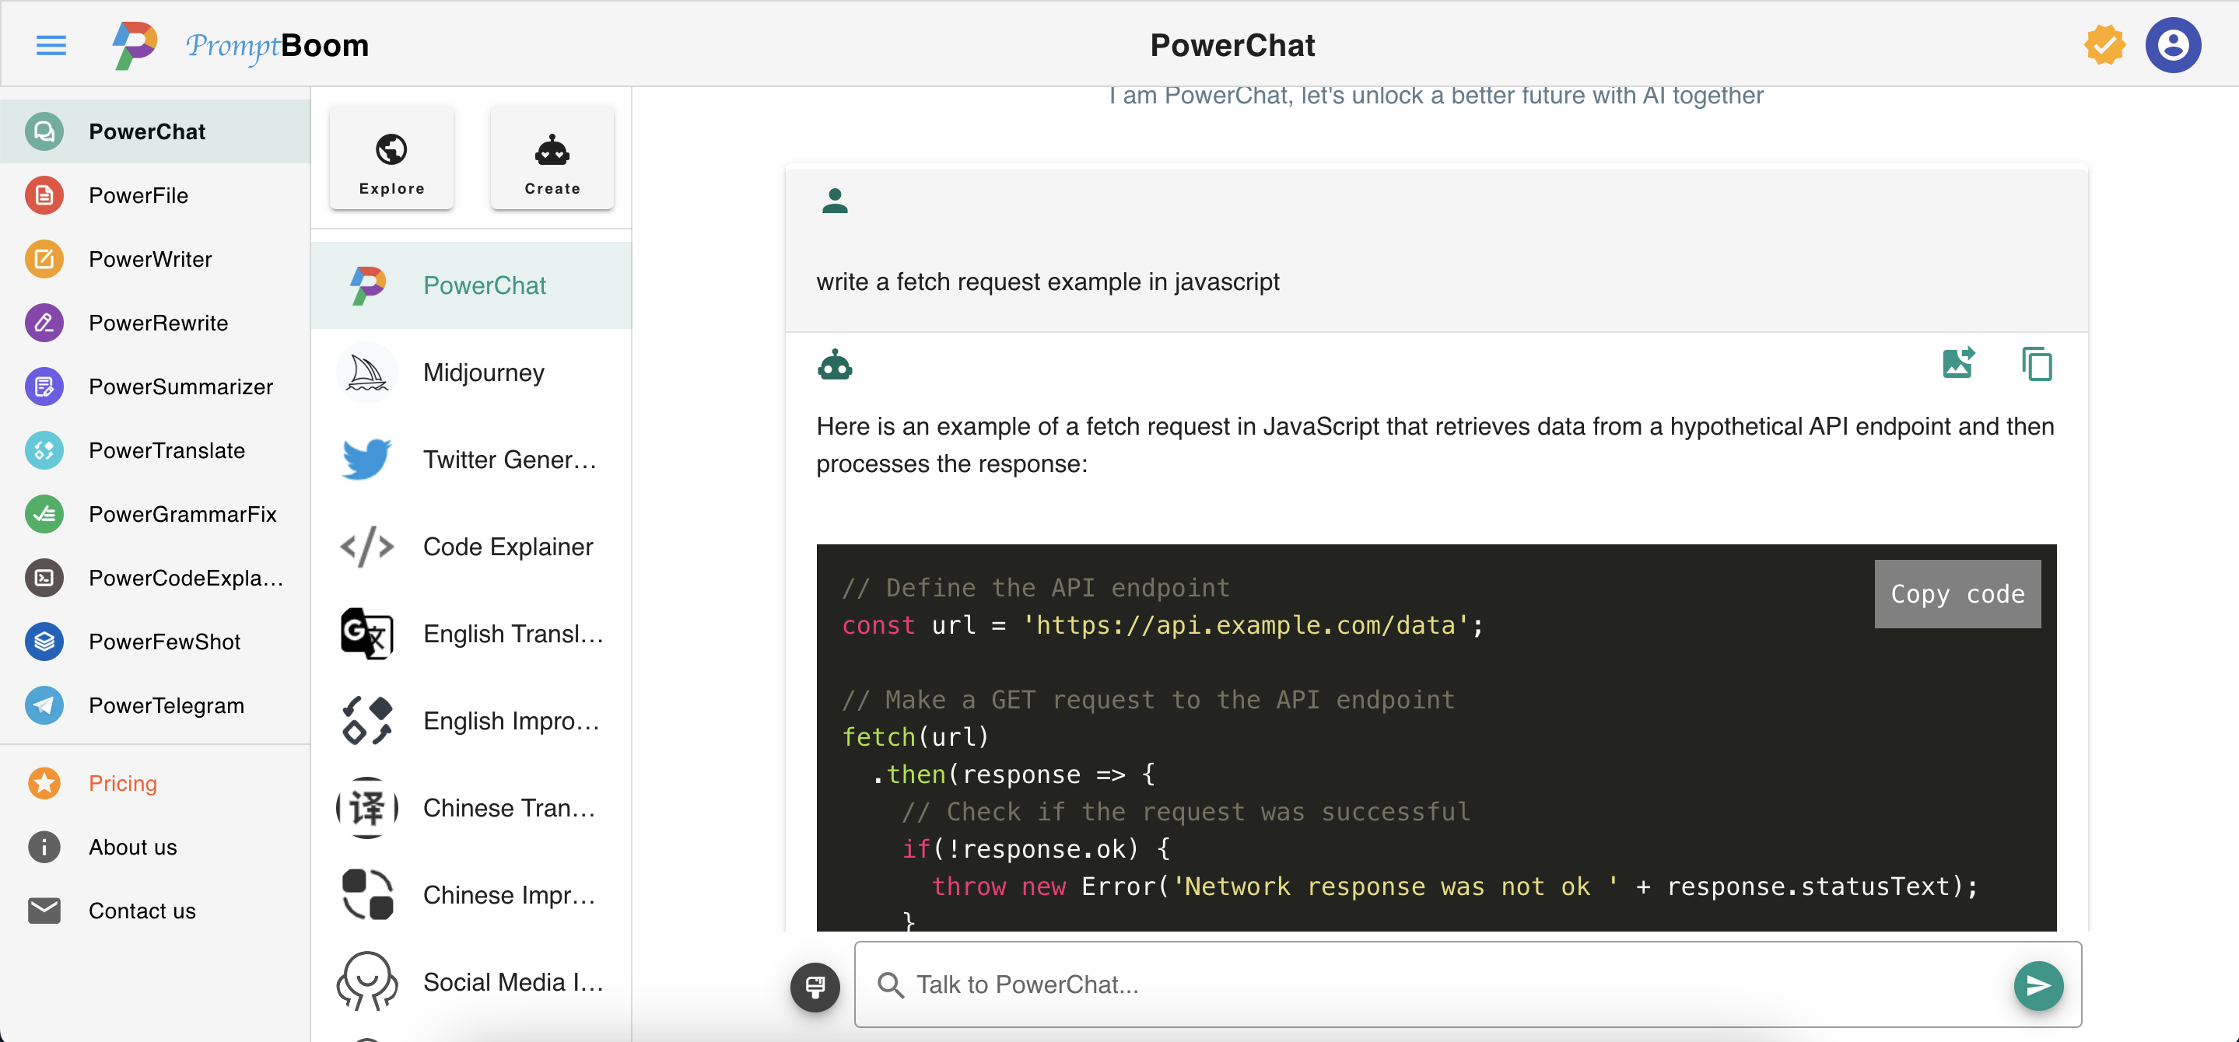Open the Social Media assistant
The height and width of the screenshot is (1042, 2239).
click(x=512, y=981)
